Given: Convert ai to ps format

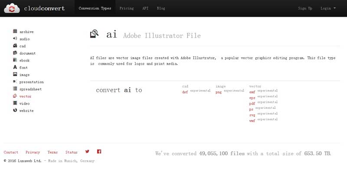Looking at the screenshot, I should tap(251, 109).
